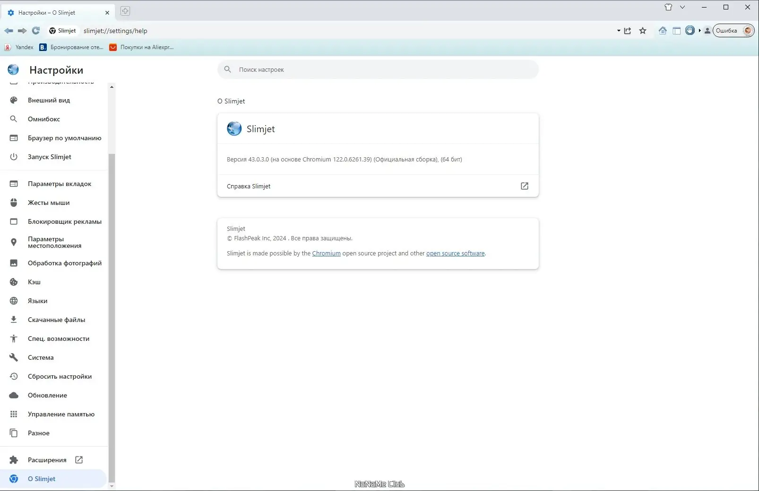Click the sidebar scrollbar down arrow
The height and width of the screenshot is (491, 759).
tap(112, 486)
